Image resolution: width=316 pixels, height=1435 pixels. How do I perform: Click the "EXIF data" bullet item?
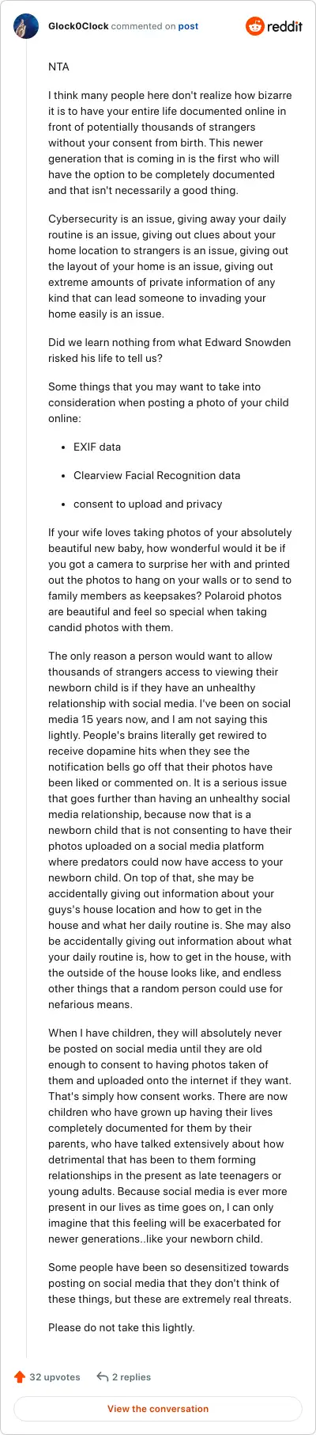pyautogui.click(x=97, y=447)
